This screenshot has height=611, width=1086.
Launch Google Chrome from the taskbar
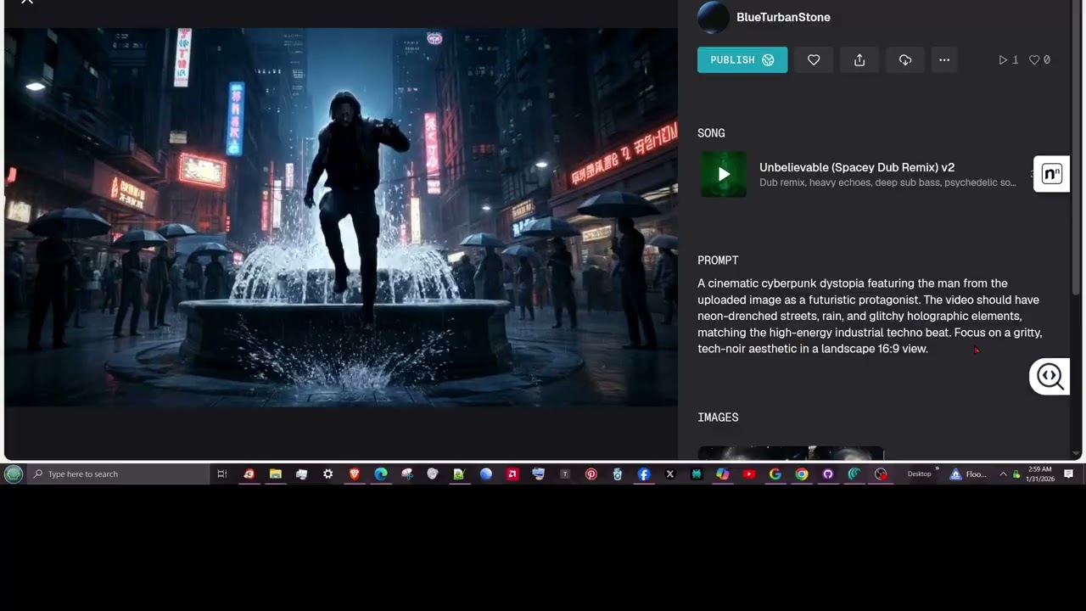pyautogui.click(x=802, y=474)
